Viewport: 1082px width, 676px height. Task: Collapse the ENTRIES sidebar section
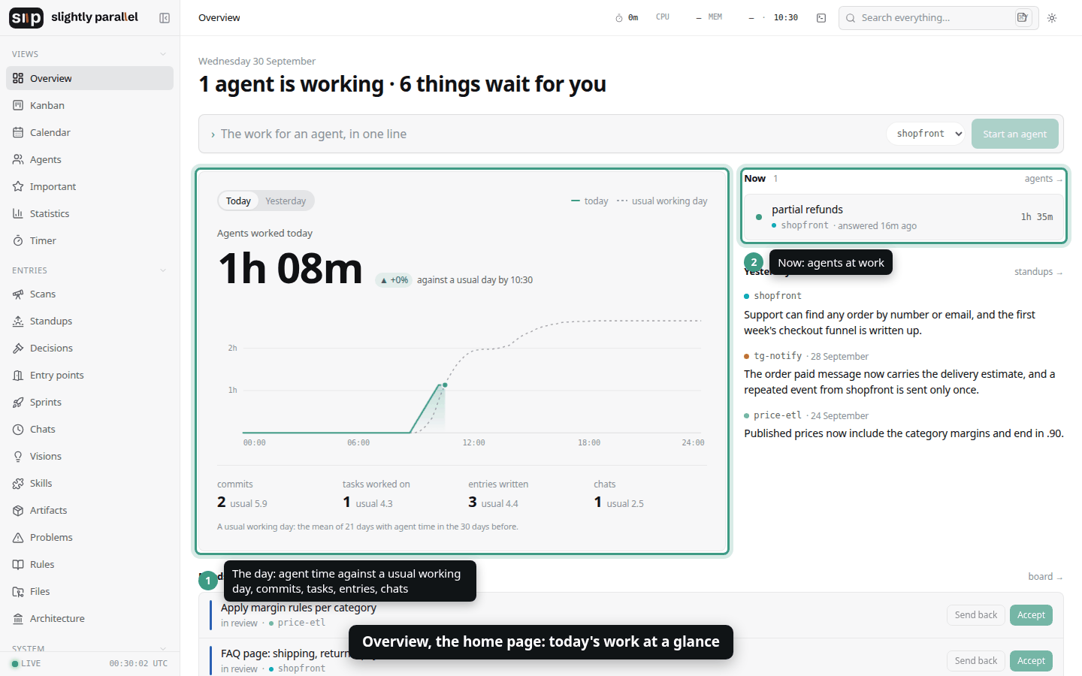(x=163, y=270)
